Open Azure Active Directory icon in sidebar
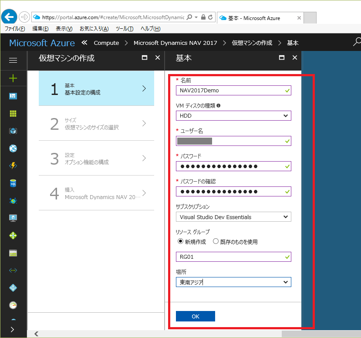Screen dimensions: 361x338 click(x=13, y=288)
